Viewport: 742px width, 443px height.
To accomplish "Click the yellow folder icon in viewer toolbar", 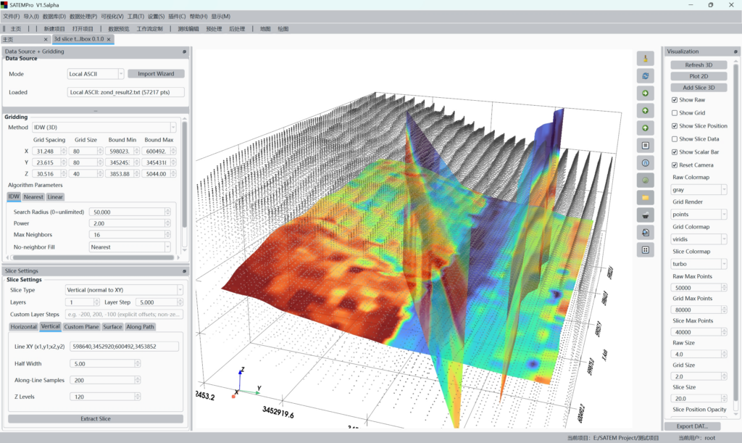I will tap(644, 197).
